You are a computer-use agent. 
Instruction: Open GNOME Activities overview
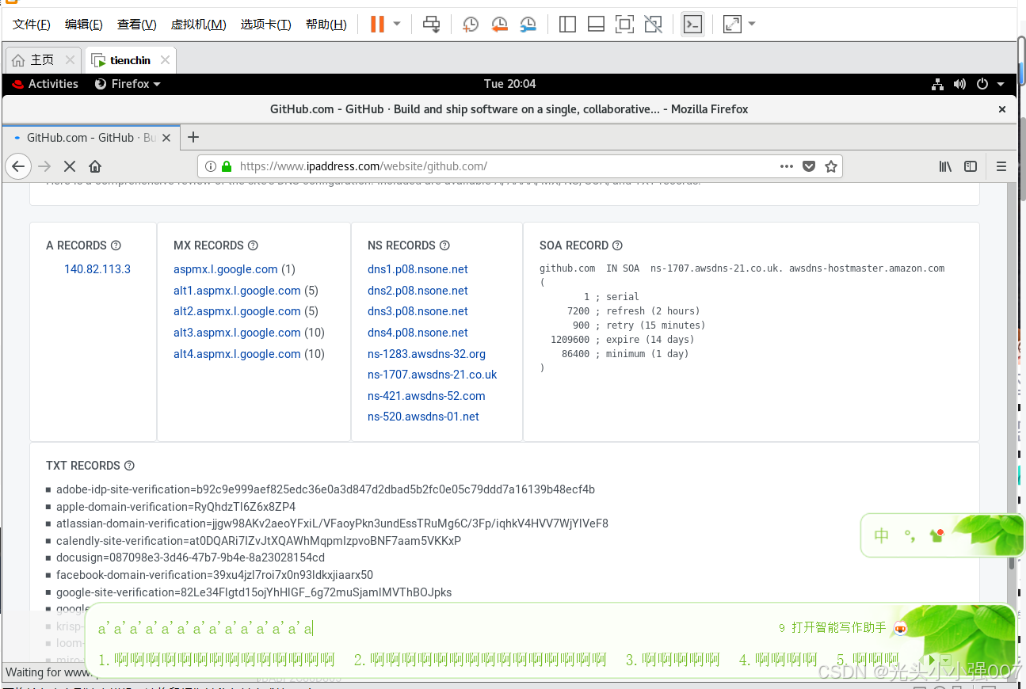[45, 84]
